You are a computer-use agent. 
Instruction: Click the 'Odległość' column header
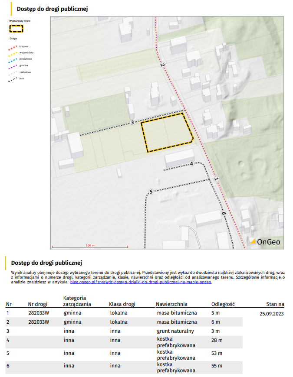coord(223,304)
